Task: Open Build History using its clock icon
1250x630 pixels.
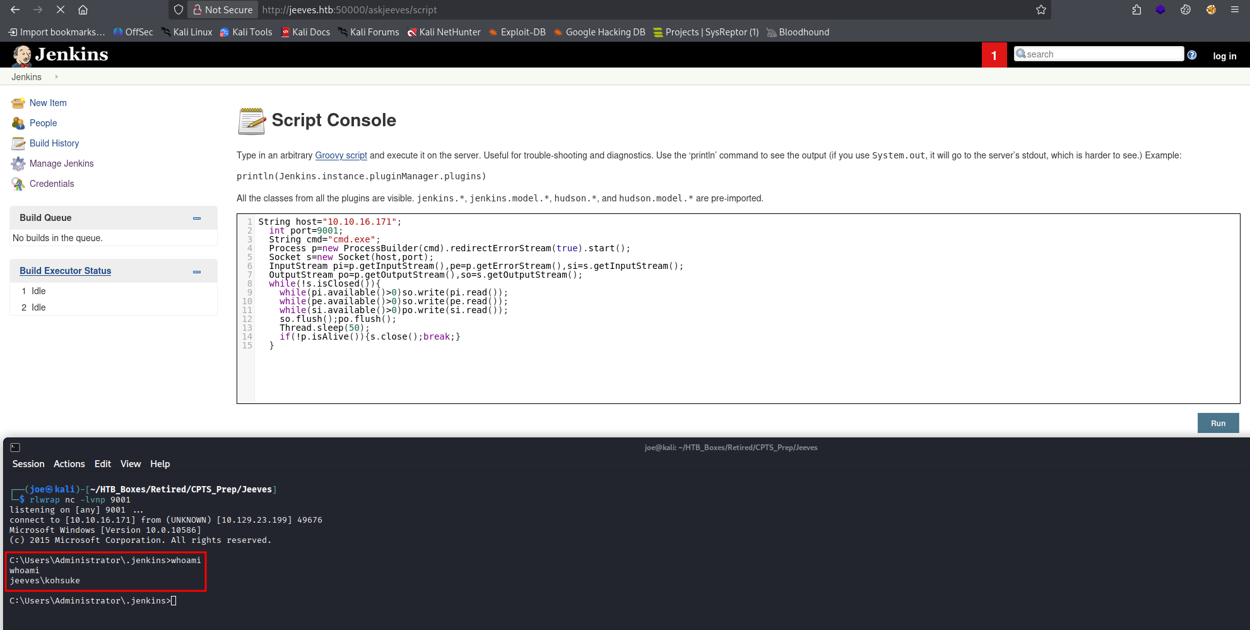Action: [x=18, y=143]
